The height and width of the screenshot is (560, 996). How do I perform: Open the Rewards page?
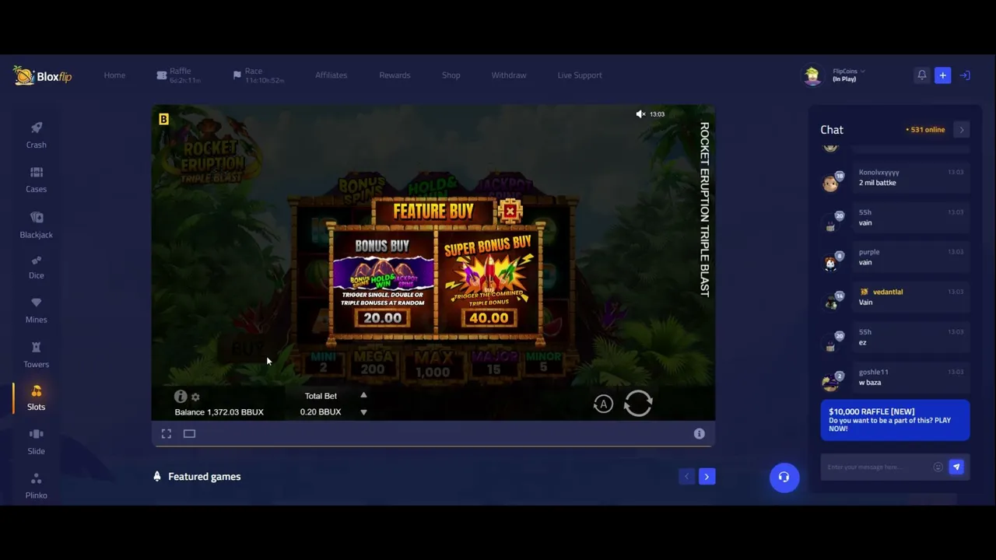pyautogui.click(x=395, y=75)
